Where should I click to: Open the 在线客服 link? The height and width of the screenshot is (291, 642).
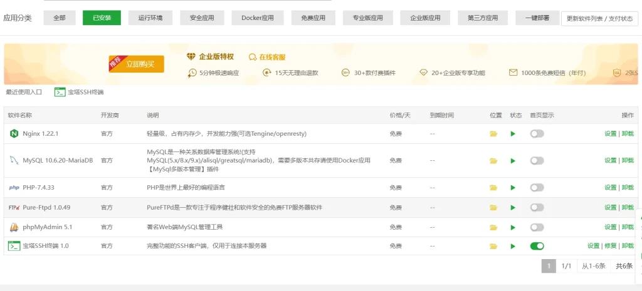272,57
